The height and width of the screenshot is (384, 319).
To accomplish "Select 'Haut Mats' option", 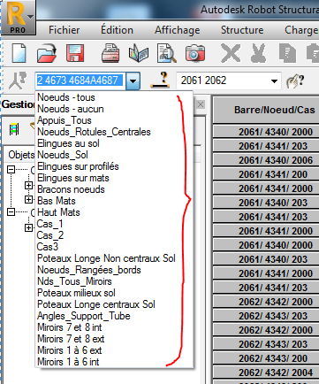I will (114, 212).
